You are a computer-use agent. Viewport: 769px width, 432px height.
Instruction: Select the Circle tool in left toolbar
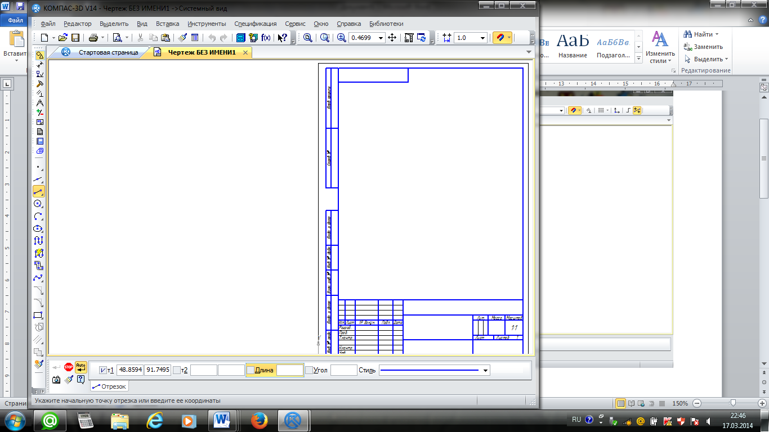(x=39, y=204)
